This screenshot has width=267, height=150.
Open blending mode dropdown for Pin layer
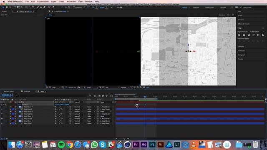click(78, 102)
